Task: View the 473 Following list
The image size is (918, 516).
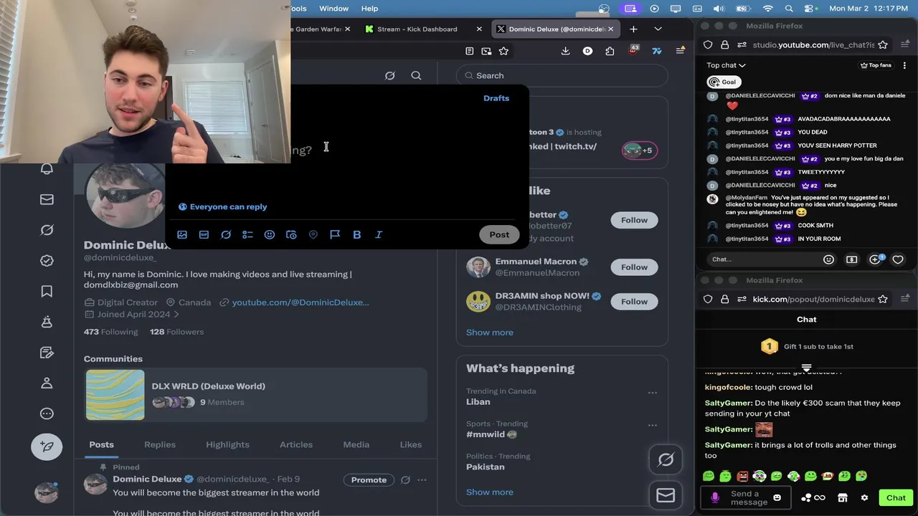Action: (x=110, y=332)
